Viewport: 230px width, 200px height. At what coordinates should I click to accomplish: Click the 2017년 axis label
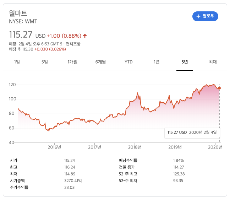[95, 147]
